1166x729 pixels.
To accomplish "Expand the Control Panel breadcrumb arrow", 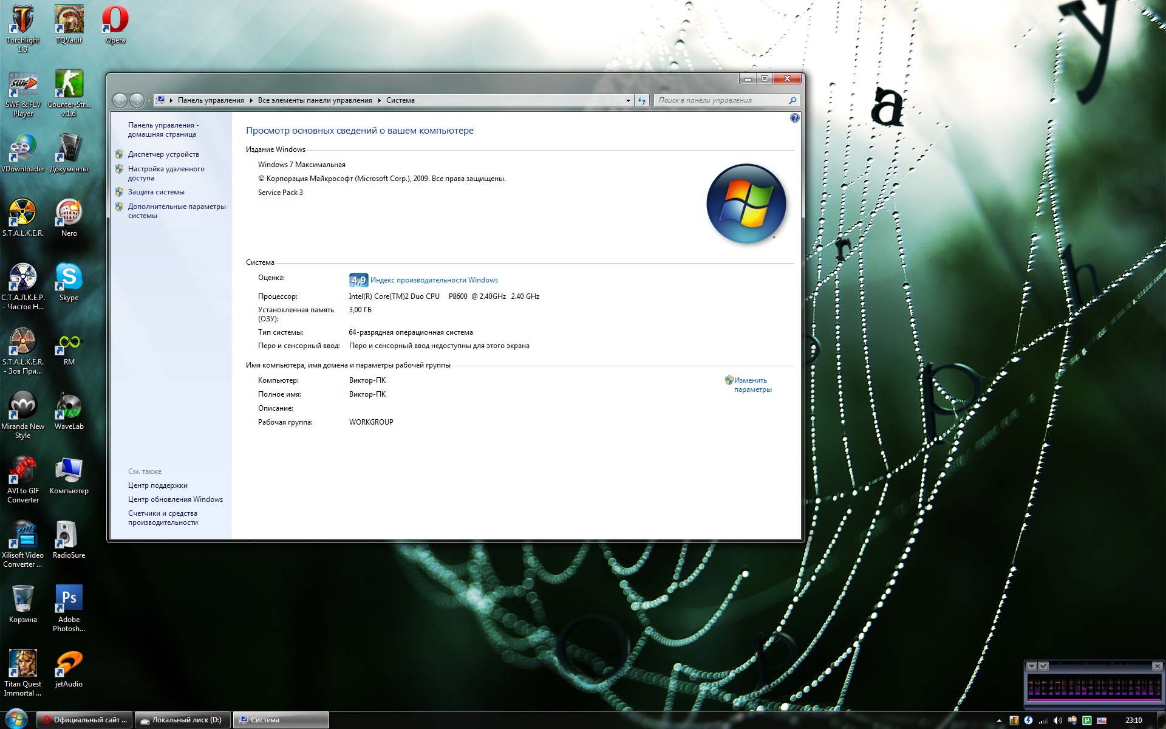I will point(251,100).
